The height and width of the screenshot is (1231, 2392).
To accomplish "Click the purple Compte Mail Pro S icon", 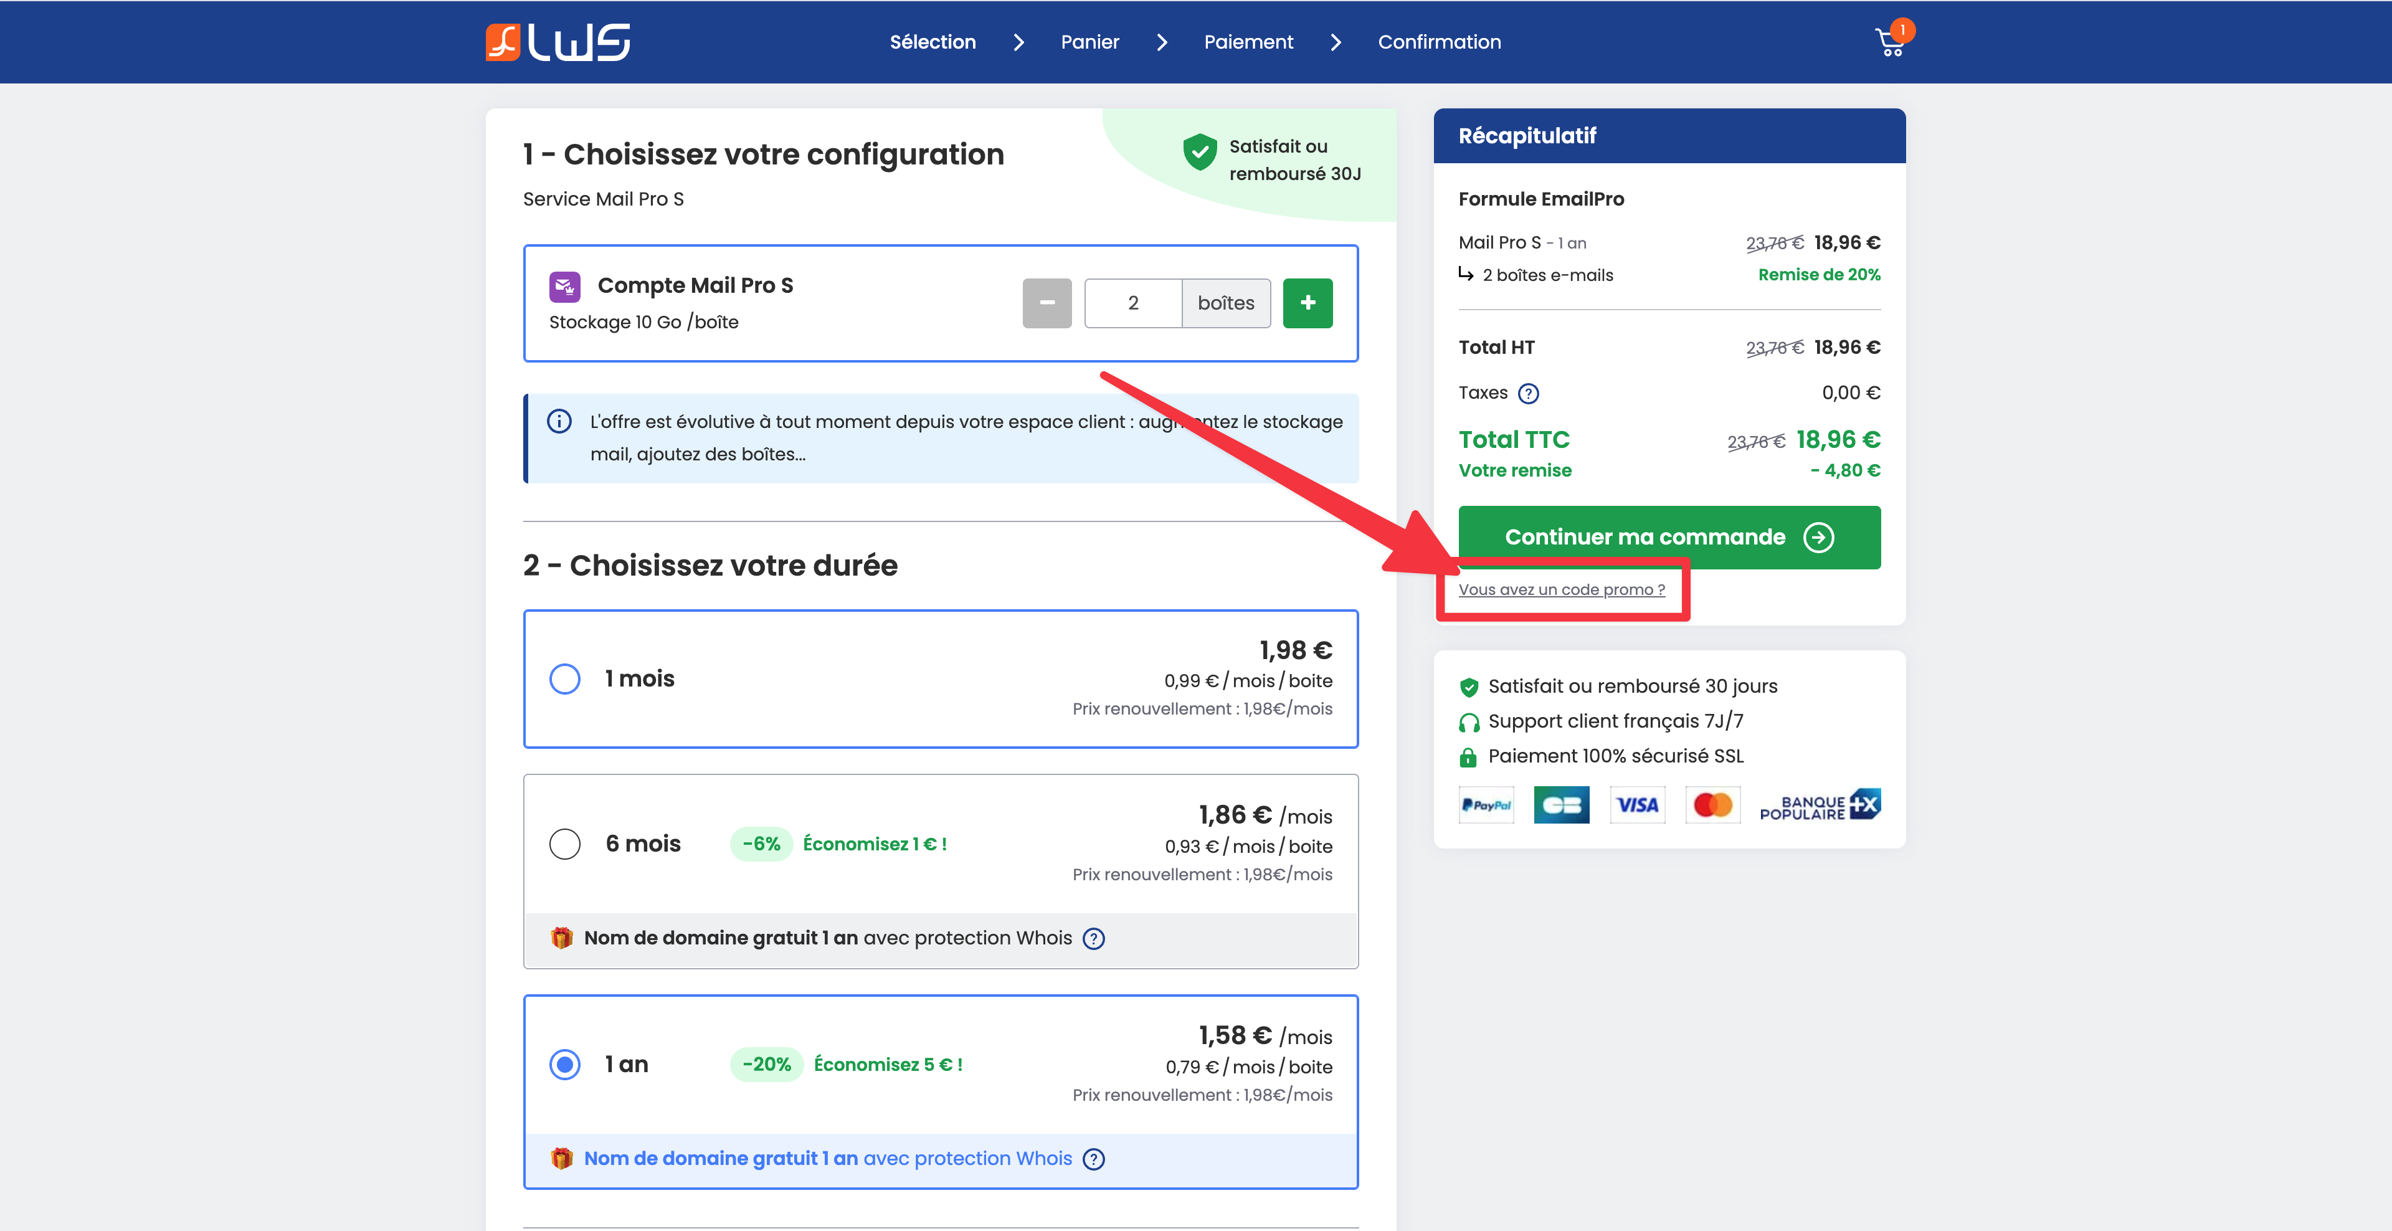I will click(564, 287).
